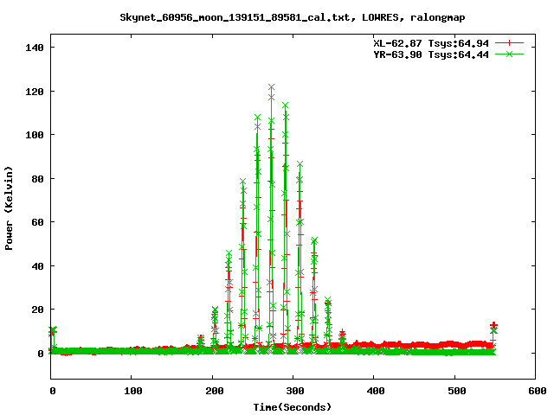
Task: Click the 600 tick label on the x-axis
Action: [x=535, y=392]
